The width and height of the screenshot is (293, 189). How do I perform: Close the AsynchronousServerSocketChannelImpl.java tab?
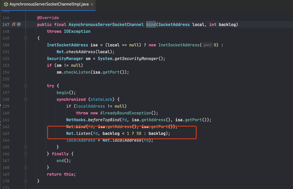coord(92,4)
